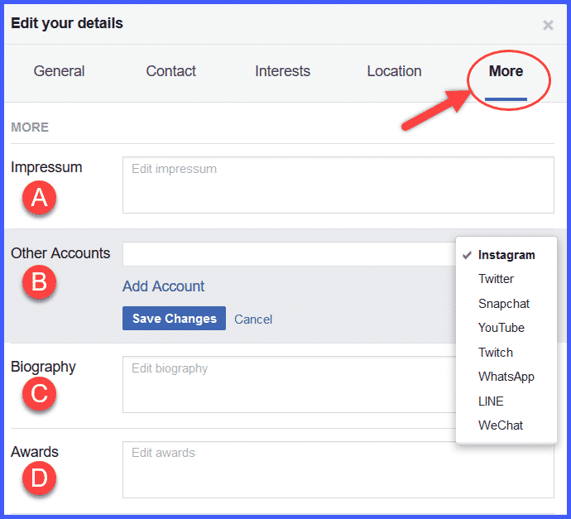Select Twitter in the account list
The image size is (571, 519).
[x=496, y=279]
